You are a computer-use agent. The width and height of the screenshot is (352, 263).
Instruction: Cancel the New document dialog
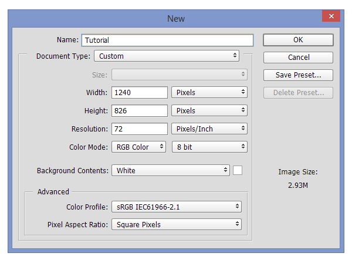(298, 58)
